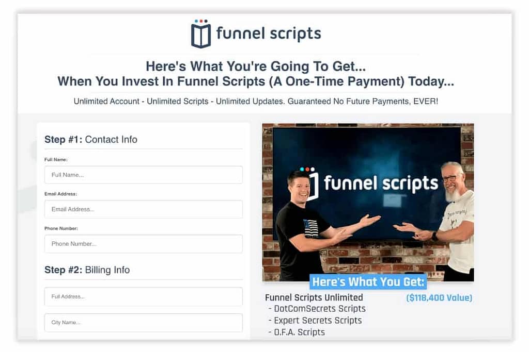Image resolution: width=529 pixels, height=352 pixels.
Task: Click the Funnel Scripts book logo icon
Action: pyautogui.click(x=201, y=33)
